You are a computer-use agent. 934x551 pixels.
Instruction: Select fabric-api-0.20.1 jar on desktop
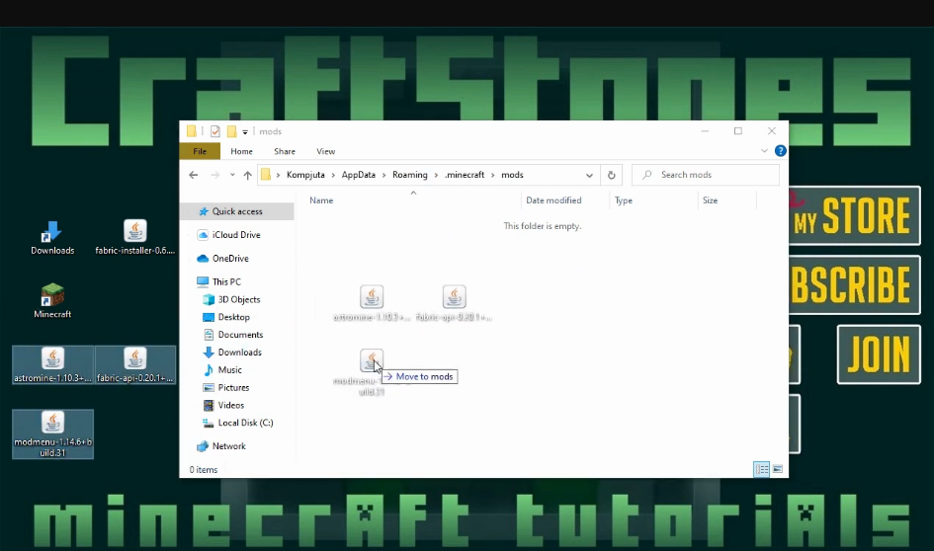click(135, 364)
